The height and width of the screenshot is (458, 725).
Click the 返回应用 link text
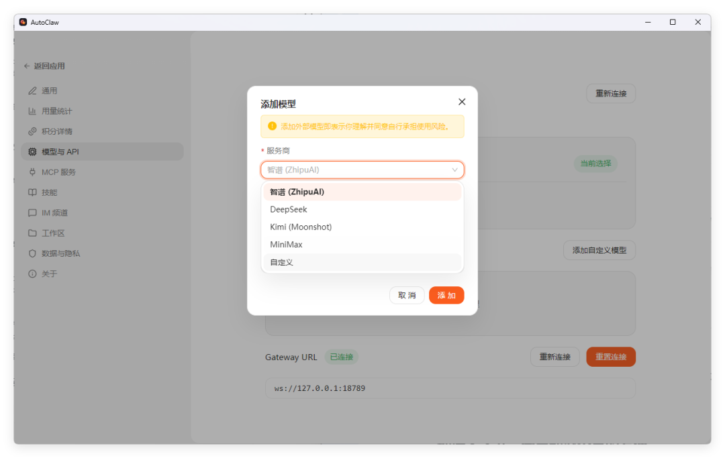(x=49, y=66)
